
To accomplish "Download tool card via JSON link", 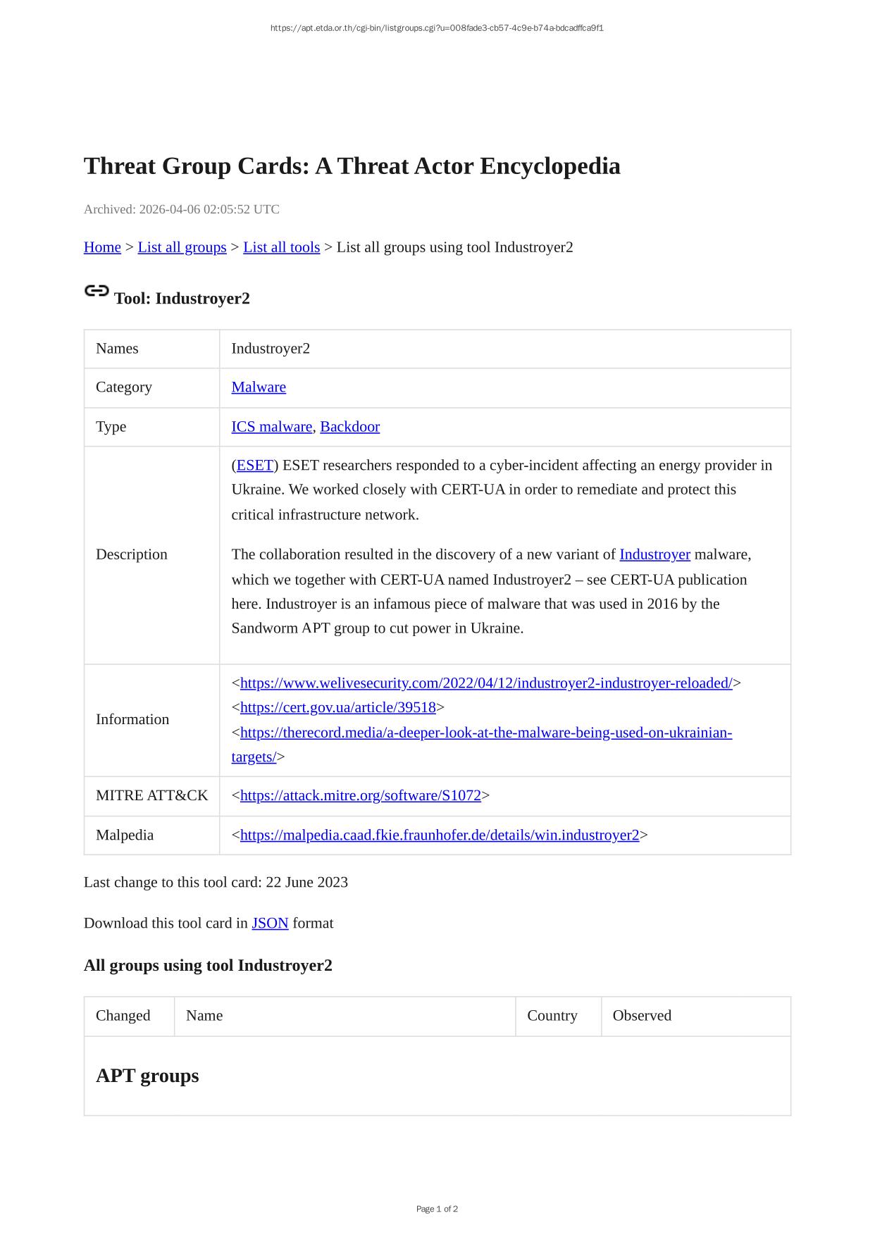I will tap(270, 924).
